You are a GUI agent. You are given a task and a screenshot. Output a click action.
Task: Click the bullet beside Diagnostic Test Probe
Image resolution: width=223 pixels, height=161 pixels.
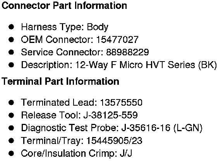(x=11, y=128)
